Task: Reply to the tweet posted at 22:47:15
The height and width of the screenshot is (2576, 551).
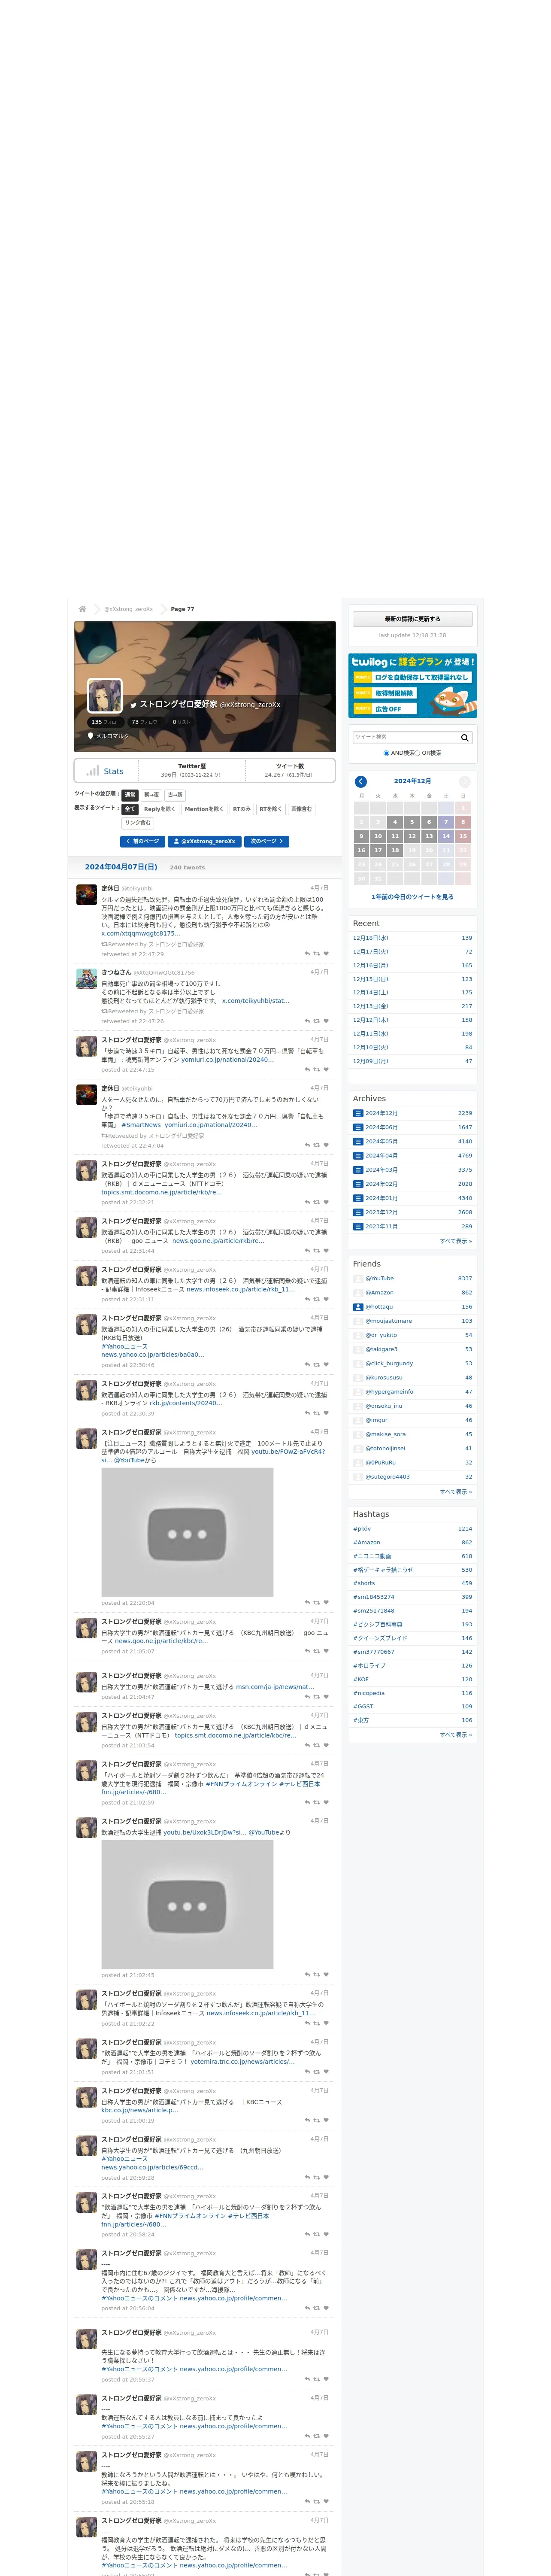Action: [x=307, y=1069]
